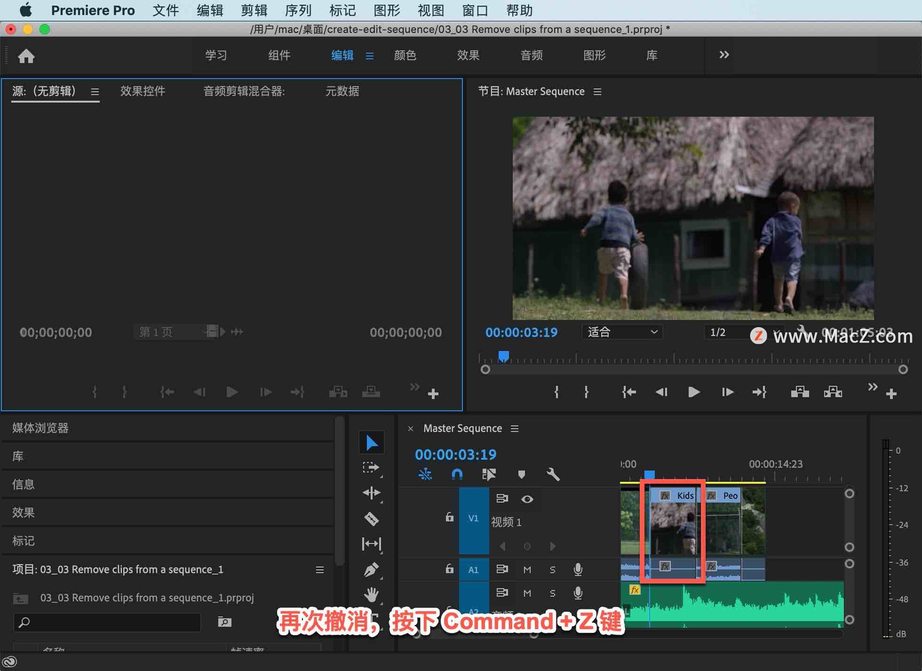Open playback resolution dropdown 1/2
922x671 pixels.
point(743,332)
